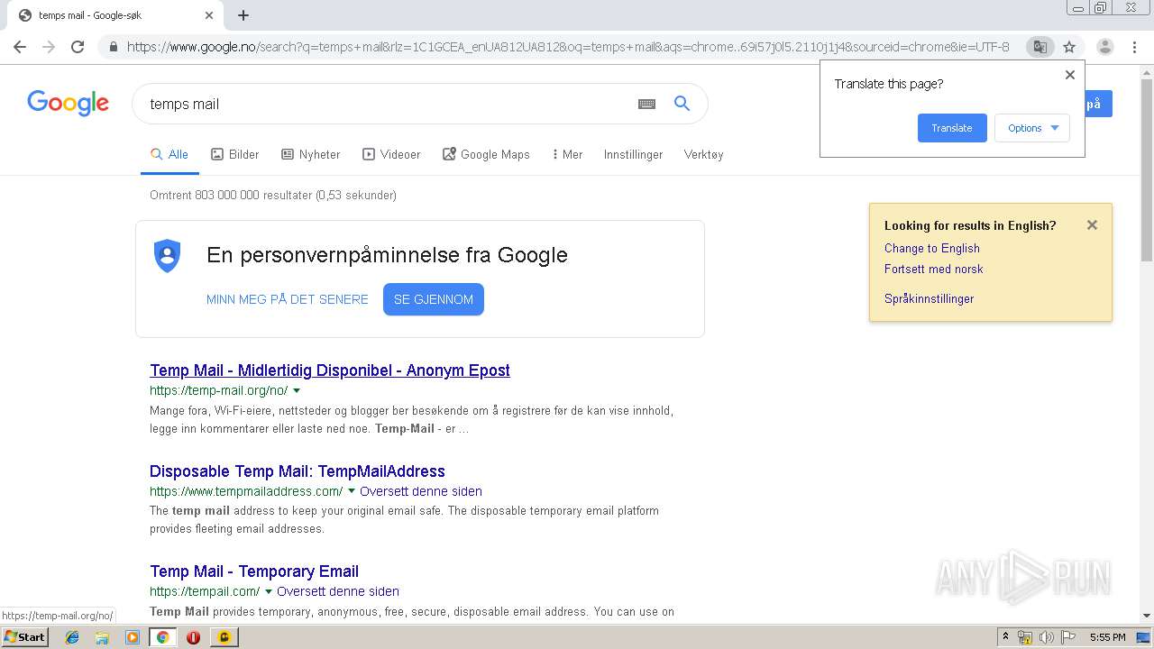This screenshot has height=649, width=1154.
Task: Reload the page with the refresh icon
Action: point(78,47)
